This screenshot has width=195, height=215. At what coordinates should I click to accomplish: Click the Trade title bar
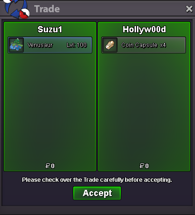(x=111, y=9)
